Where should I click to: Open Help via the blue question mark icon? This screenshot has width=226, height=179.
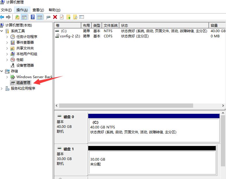point(33,17)
